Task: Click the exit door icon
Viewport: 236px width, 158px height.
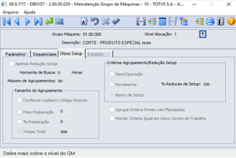Action: coord(220,21)
